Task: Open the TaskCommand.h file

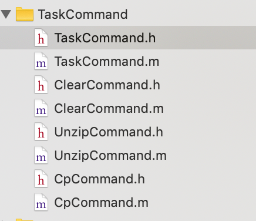Action: (105, 38)
